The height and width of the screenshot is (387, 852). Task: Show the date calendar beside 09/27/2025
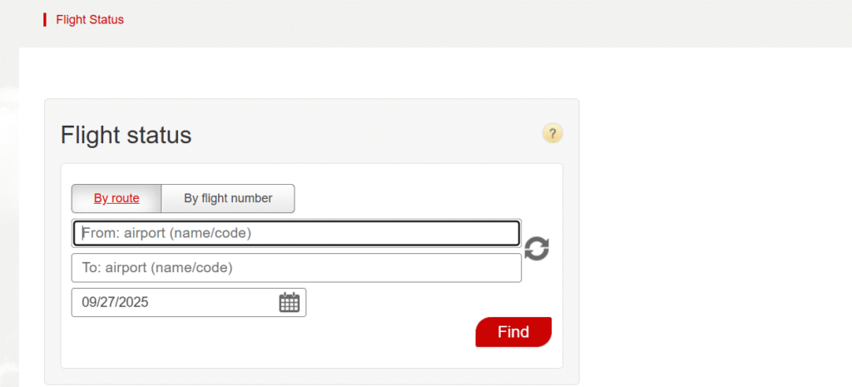click(289, 302)
